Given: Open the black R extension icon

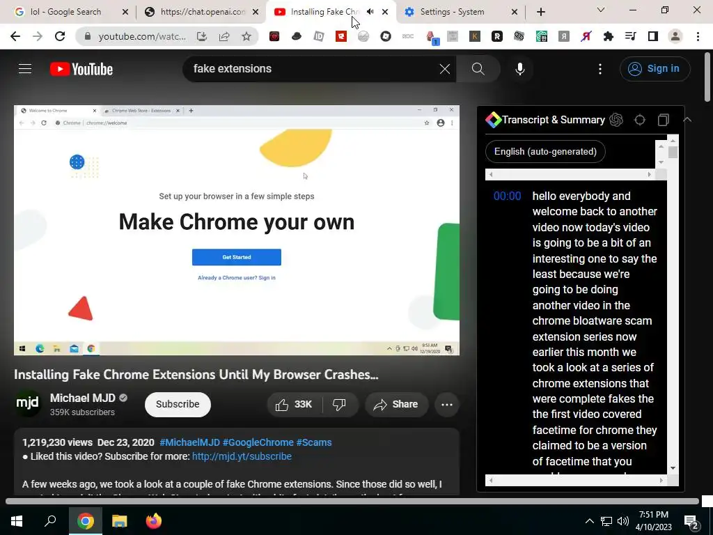Looking at the screenshot, I should click(497, 36).
